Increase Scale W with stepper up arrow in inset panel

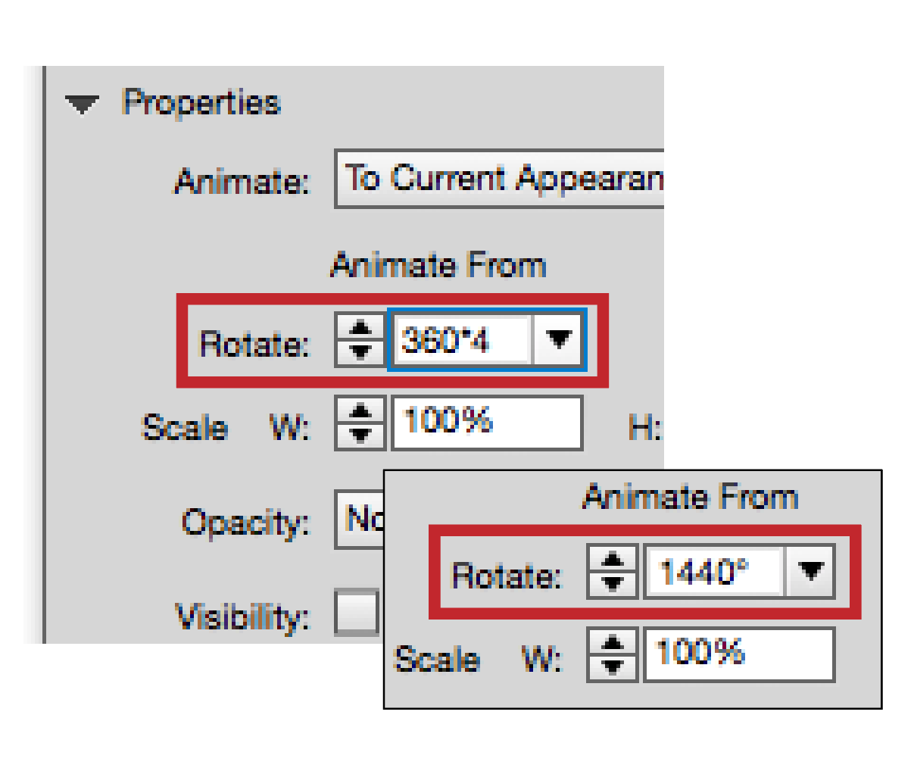tap(612, 644)
